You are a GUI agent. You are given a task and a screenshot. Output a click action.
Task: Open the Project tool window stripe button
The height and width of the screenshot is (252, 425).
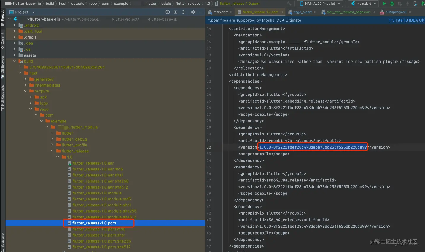[3, 18]
